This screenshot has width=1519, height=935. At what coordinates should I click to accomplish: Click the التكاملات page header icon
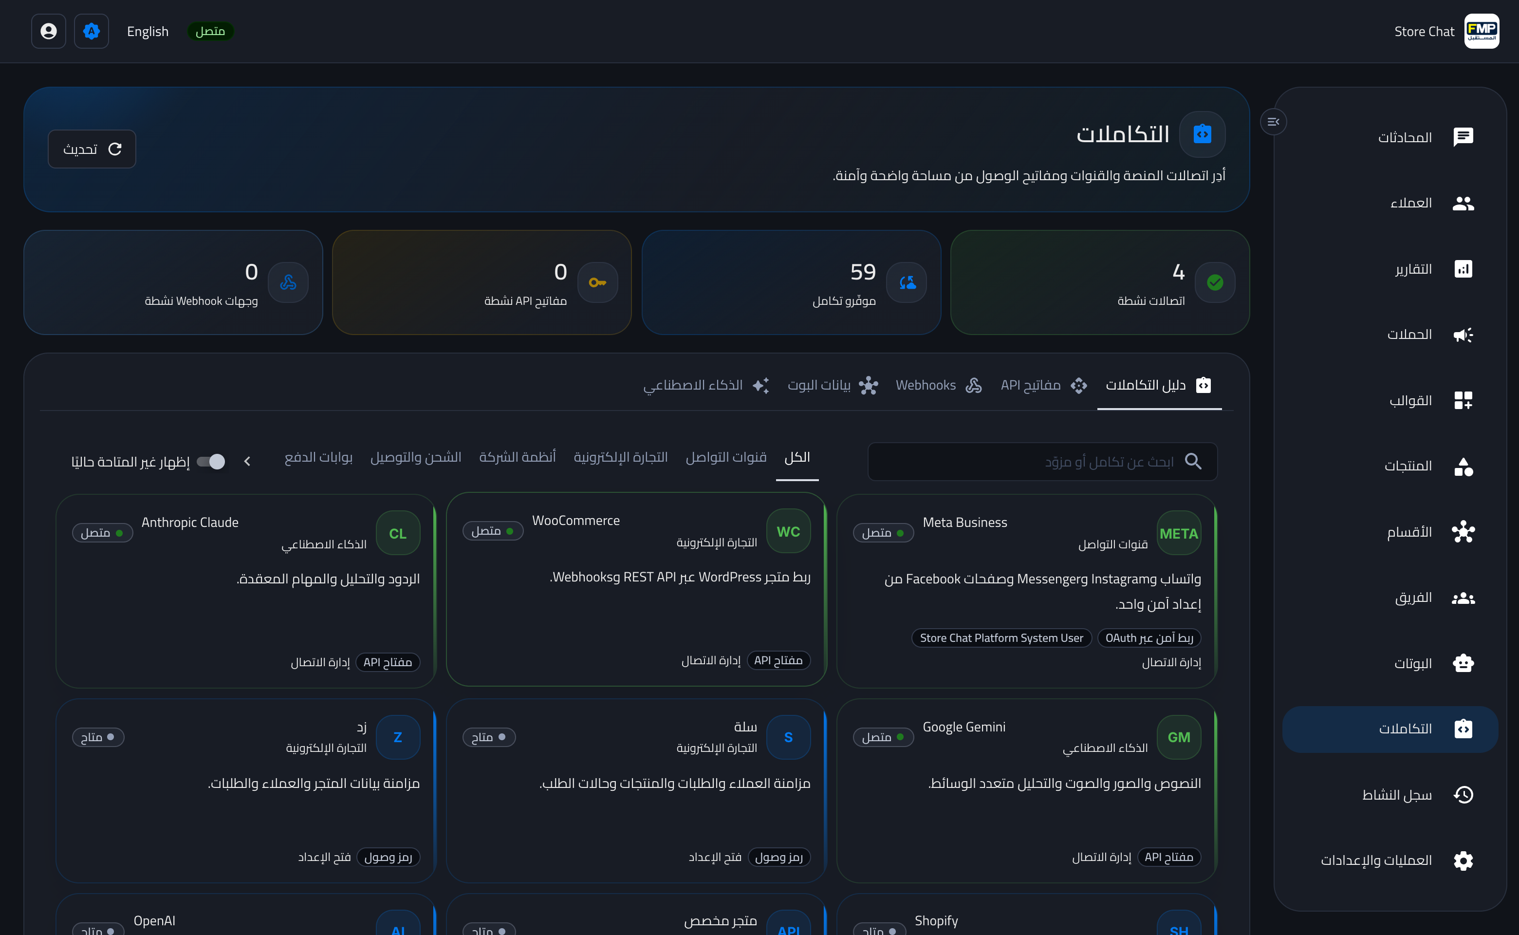tap(1203, 133)
